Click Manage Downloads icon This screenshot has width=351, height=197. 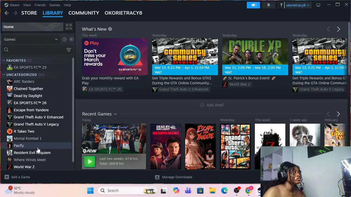click(157, 177)
